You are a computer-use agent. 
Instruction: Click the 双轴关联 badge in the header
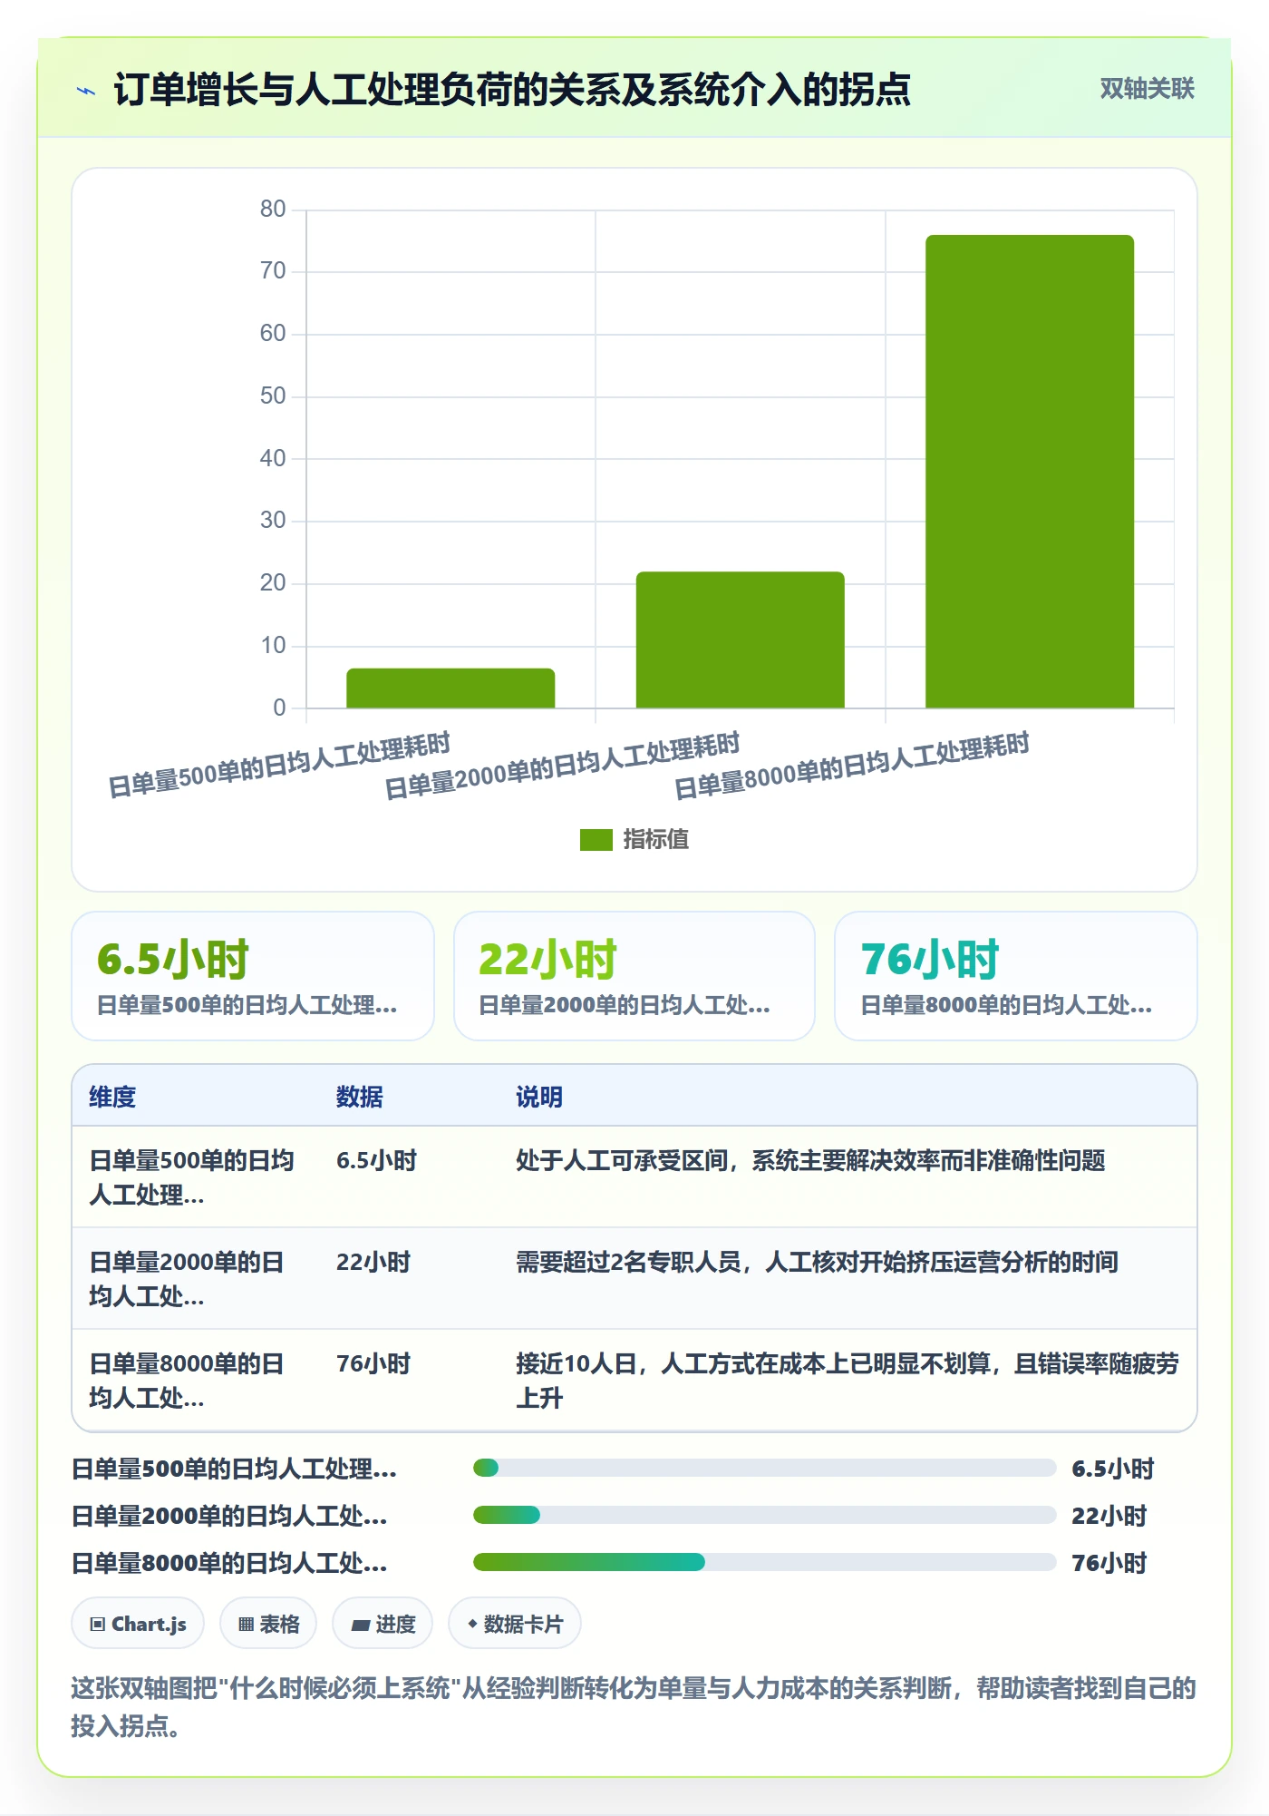click(1147, 89)
